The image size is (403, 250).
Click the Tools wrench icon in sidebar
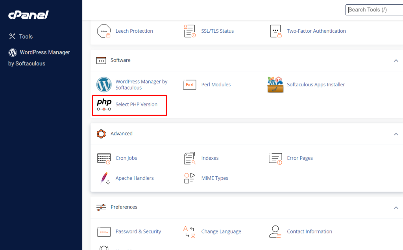click(12, 36)
